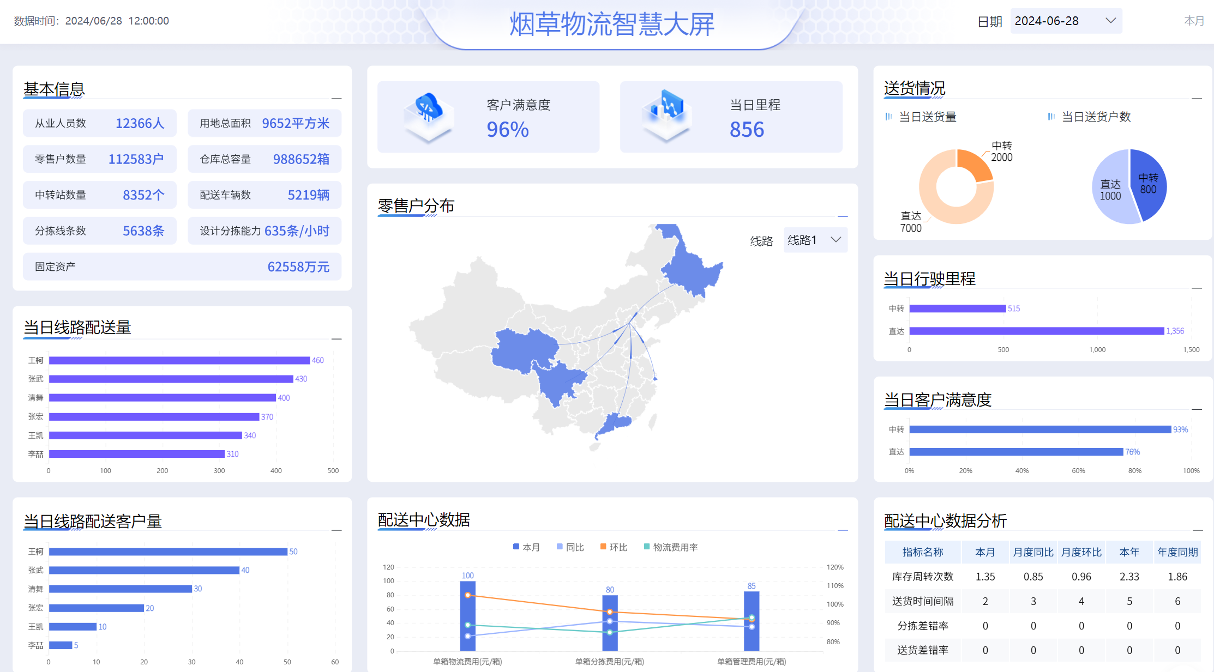Click the 张武 bar valued 430
The width and height of the screenshot is (1214, 672).
(171, 379)
